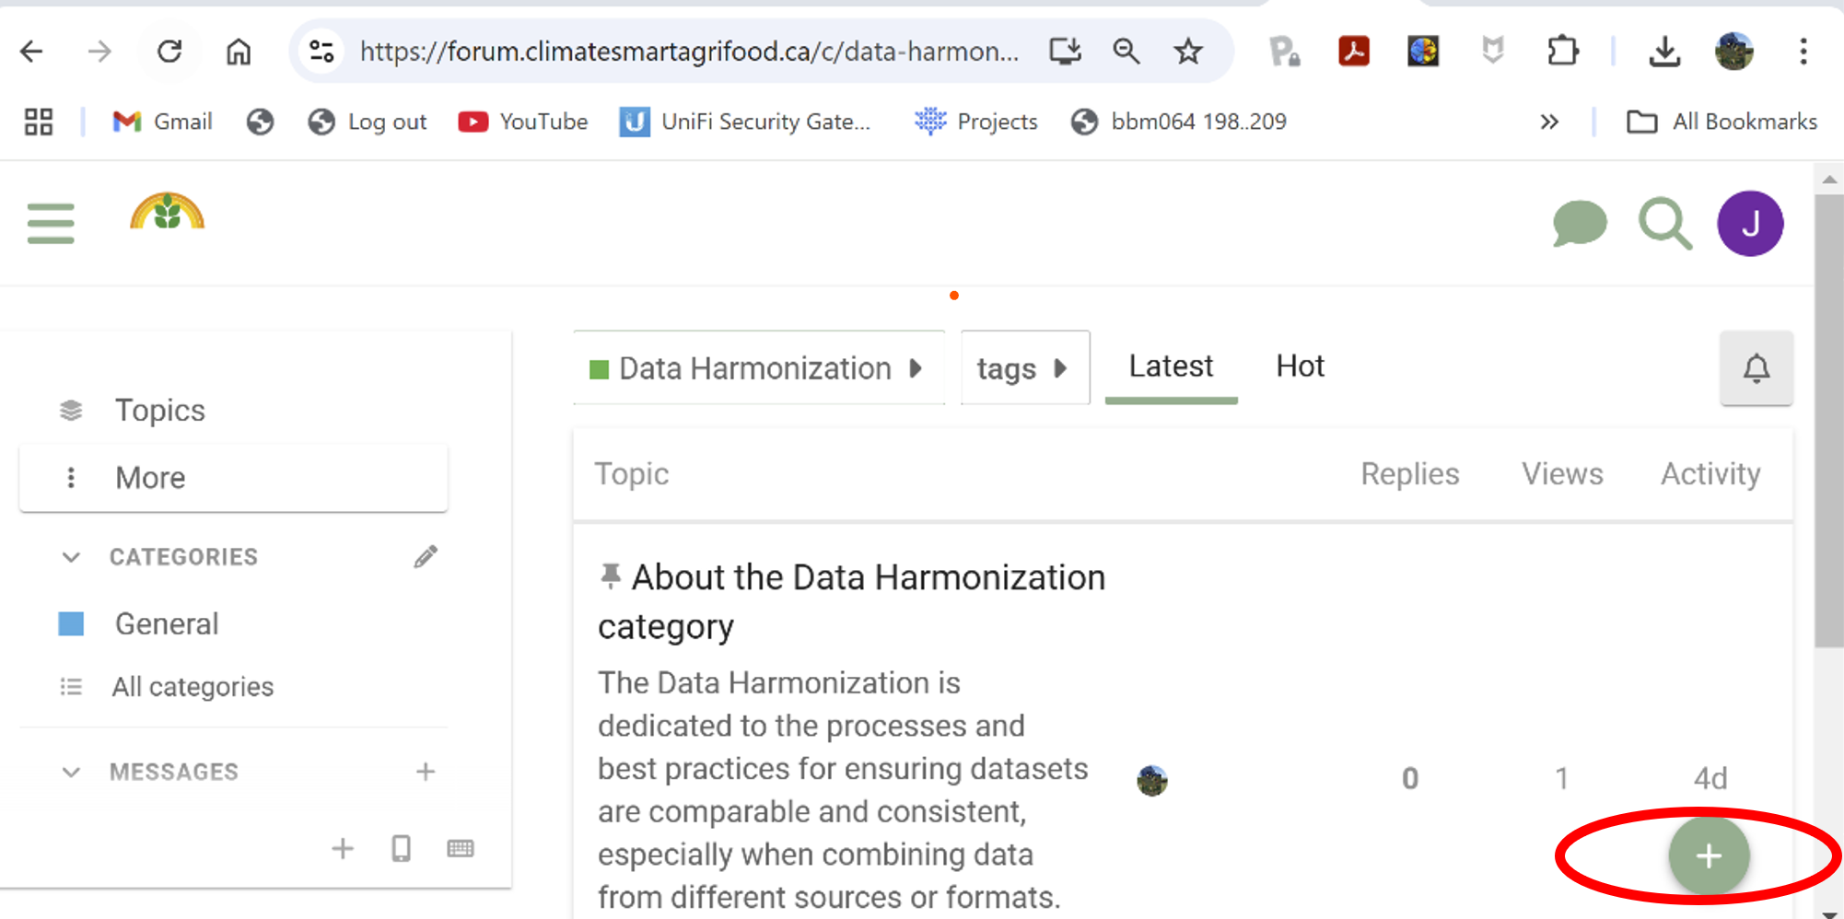
Task: Open UniFi Security Gateway bookmark
Action: 745,122
